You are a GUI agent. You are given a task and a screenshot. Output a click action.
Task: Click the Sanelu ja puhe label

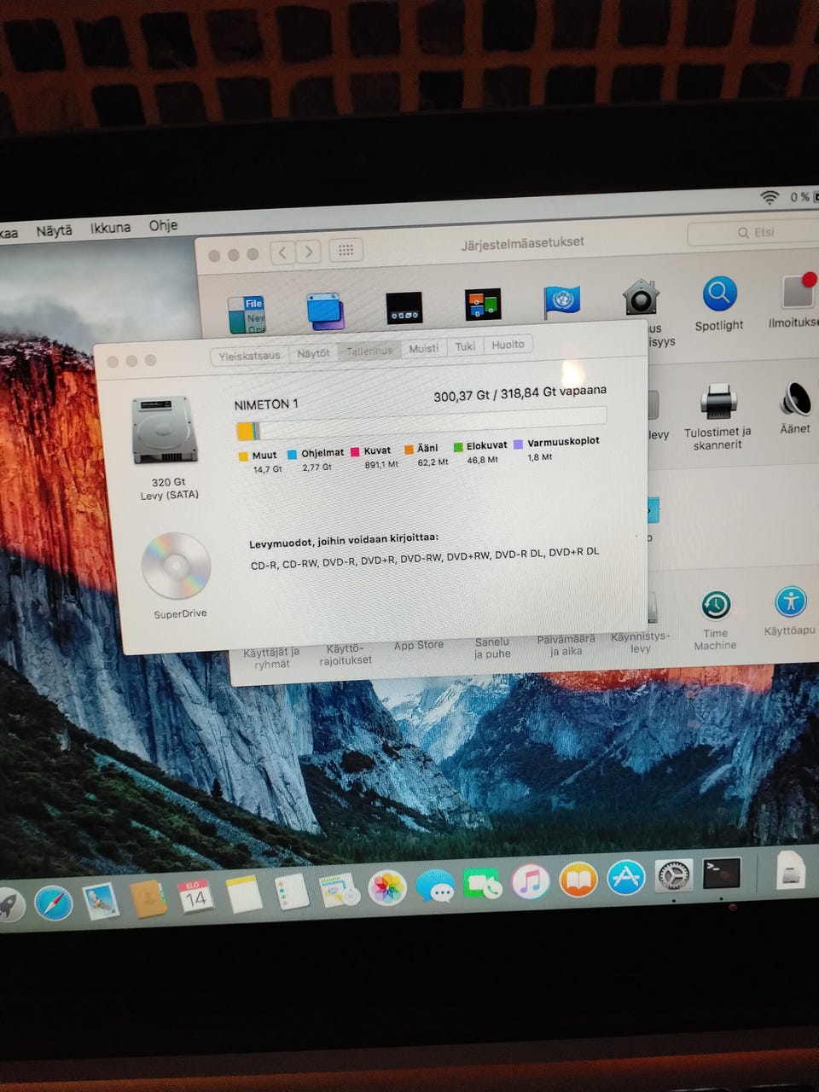(x=492, y=648)
